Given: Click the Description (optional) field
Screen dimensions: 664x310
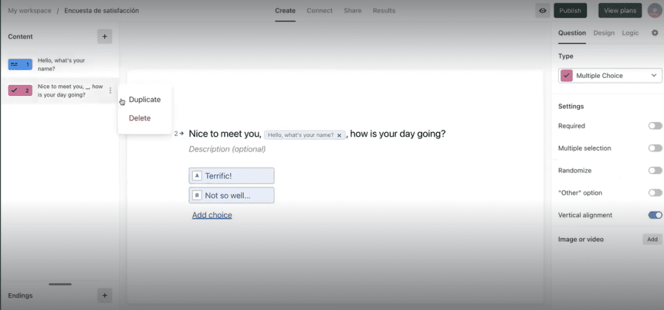Looking at the screenshot, I should [x=227, y=149].
